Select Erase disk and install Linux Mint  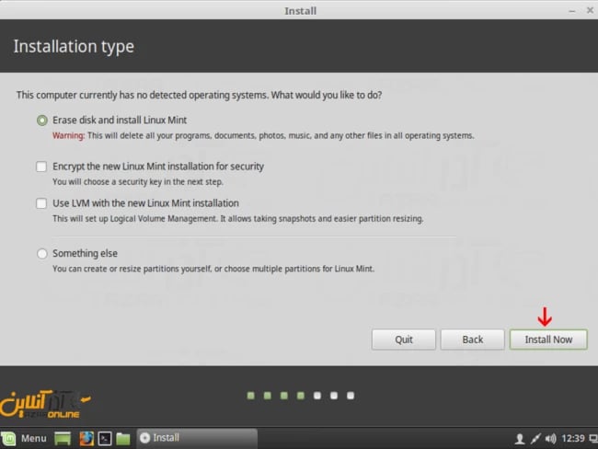coord(42,121)
